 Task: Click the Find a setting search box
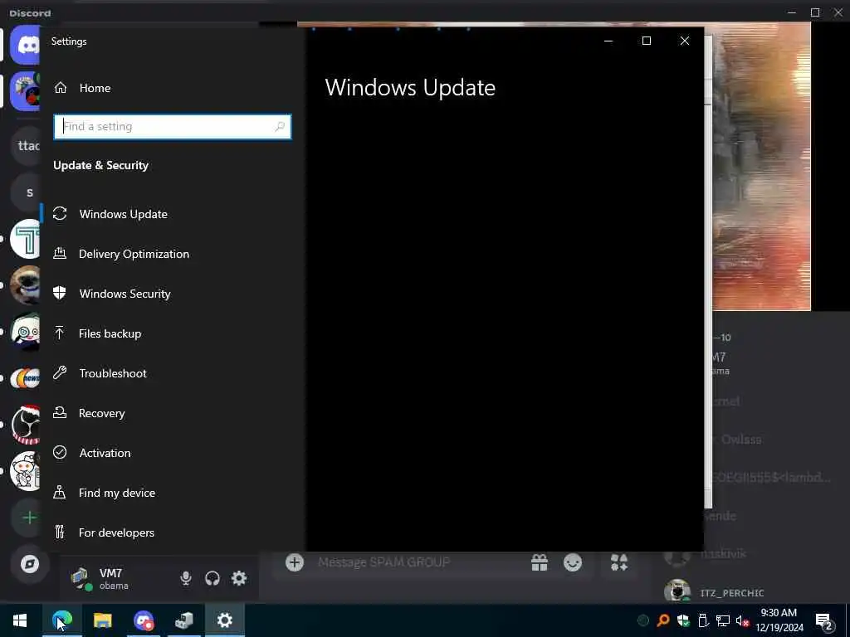[x=173, y=127]
